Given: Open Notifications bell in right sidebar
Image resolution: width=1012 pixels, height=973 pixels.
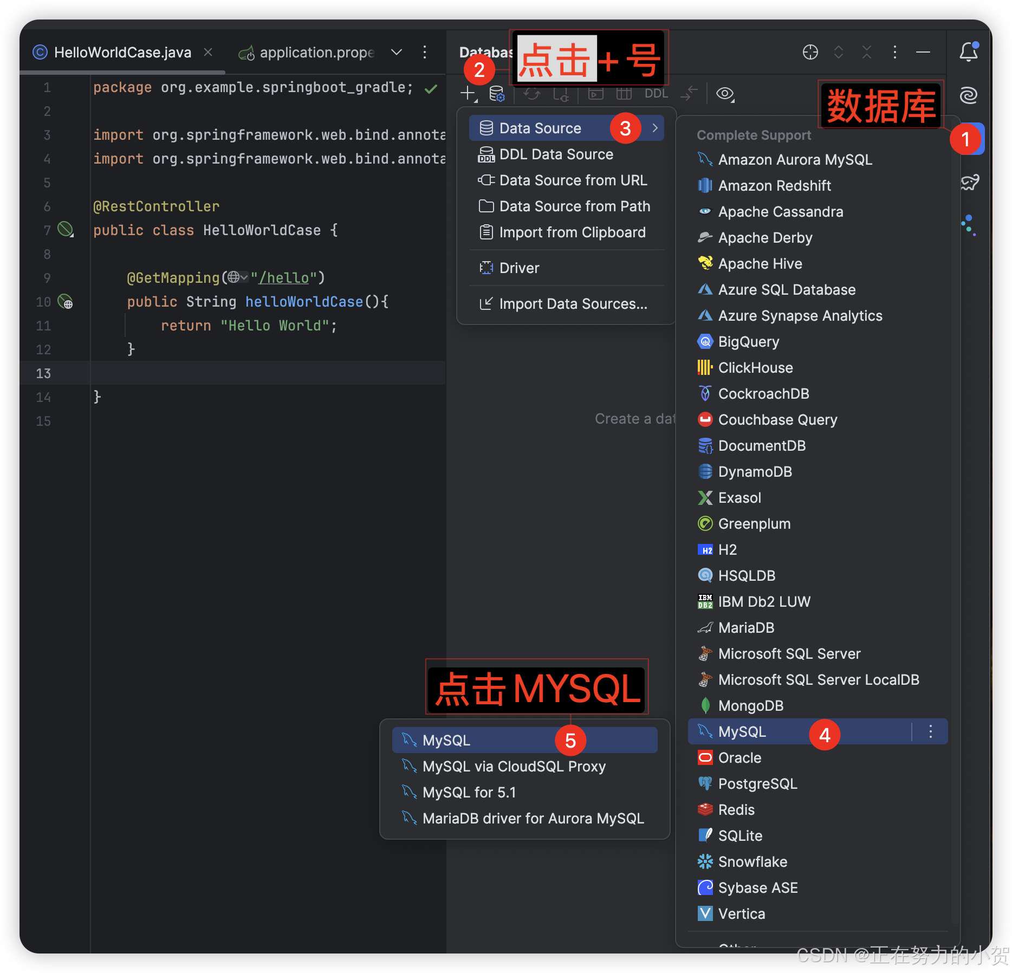Looking at the screenshot, I should tap(969, 52).
